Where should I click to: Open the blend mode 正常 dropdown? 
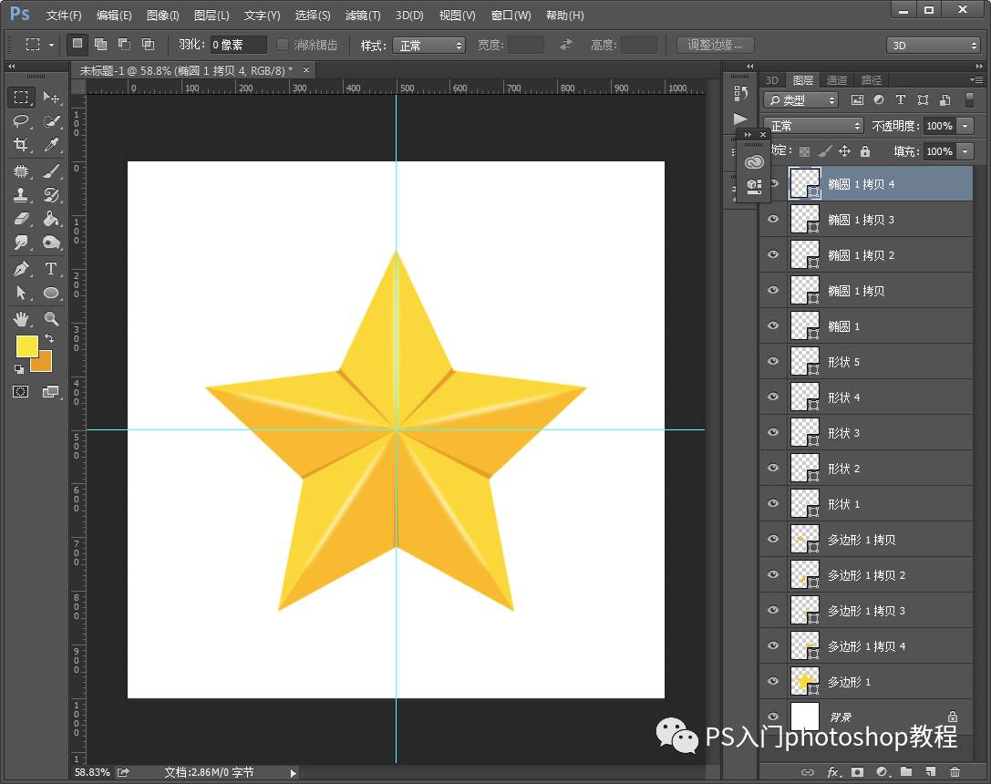coord(813,126)
